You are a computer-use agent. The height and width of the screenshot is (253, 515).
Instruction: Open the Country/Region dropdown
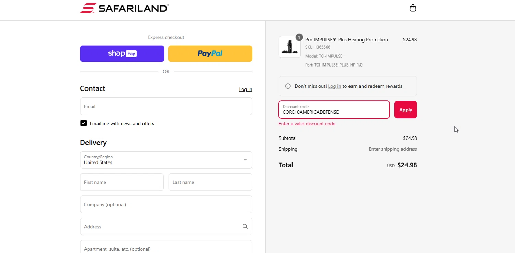pos(166,160)
